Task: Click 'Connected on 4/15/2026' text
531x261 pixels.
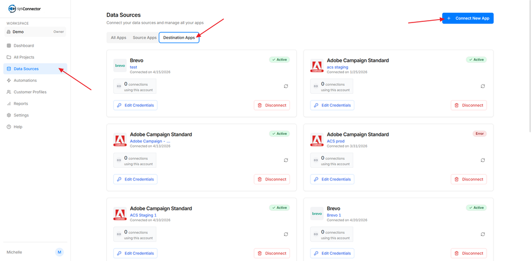Action: pyautogui.click(x=150, y=72)
